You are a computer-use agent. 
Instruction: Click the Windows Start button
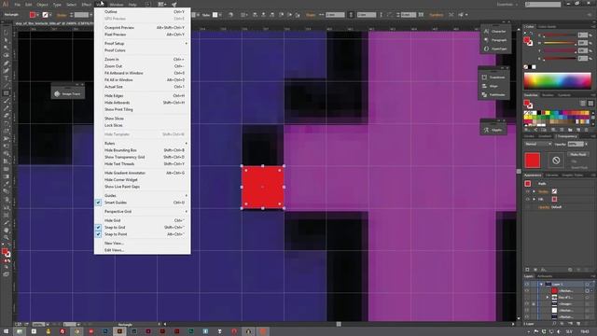6,332
